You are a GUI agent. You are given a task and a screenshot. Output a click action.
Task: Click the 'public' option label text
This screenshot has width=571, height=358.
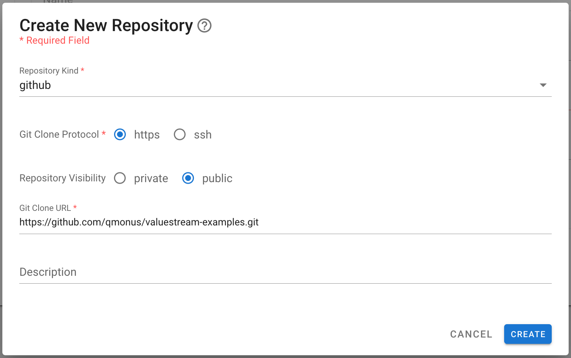pyautogui.click(x=217, y=179)
